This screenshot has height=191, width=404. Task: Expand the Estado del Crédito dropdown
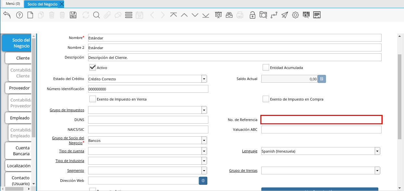point(204,79)
